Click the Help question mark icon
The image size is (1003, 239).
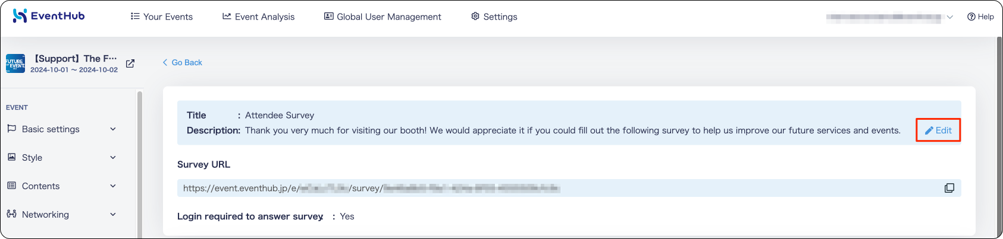tap(971, 17)
